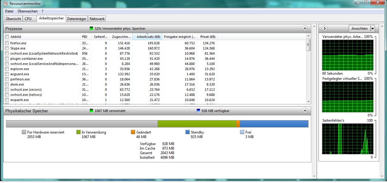
Task: Click the Ressourcenmonitor title bar icon
Action: click(x=5, y=3)
